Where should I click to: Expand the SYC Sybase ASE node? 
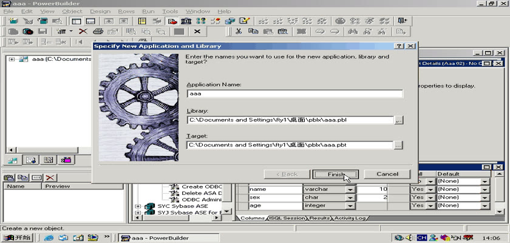click(x=138, y=206)
